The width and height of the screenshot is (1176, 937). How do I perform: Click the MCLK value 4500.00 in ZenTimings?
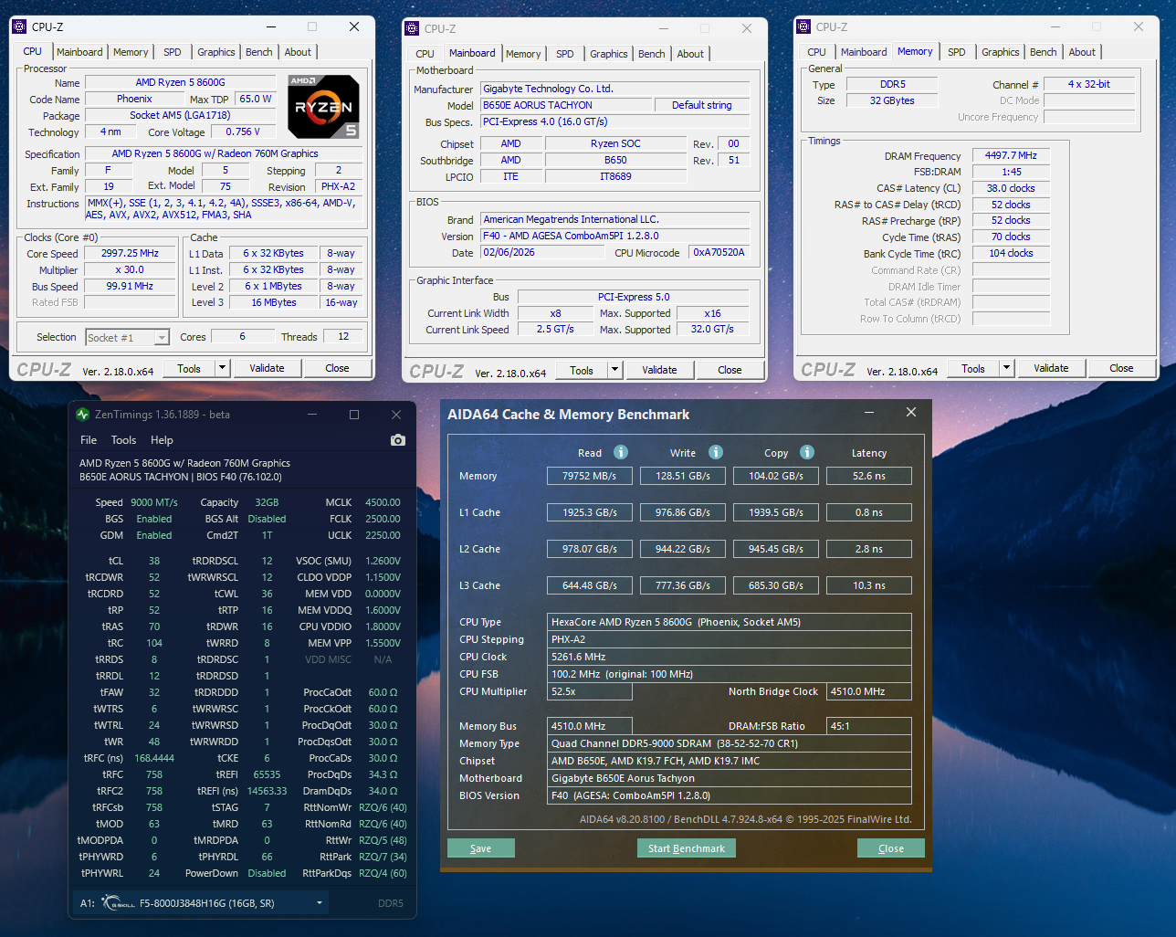(x=383, y=502)
